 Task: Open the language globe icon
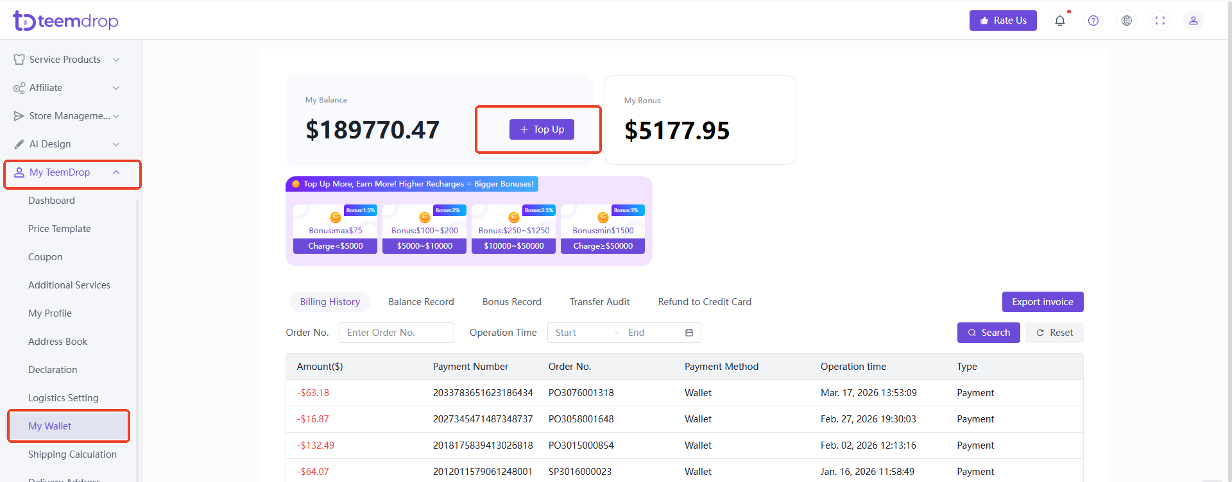point(1127,21)
